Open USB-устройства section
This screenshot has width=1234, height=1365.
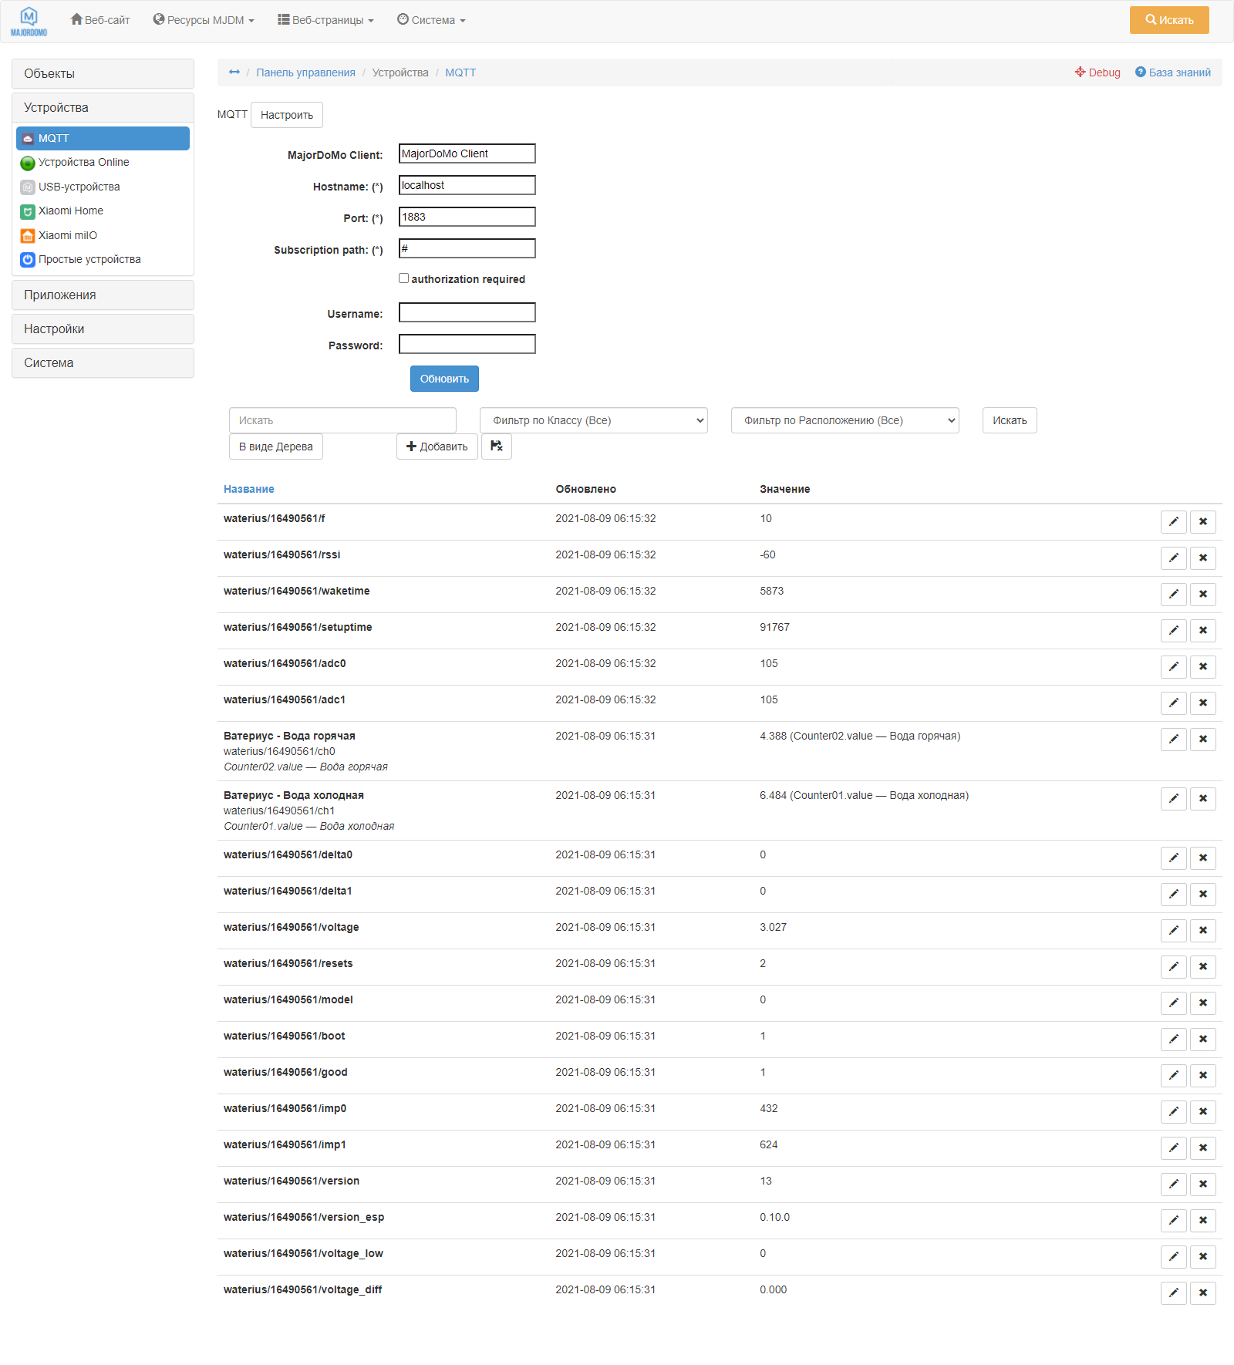79,187
